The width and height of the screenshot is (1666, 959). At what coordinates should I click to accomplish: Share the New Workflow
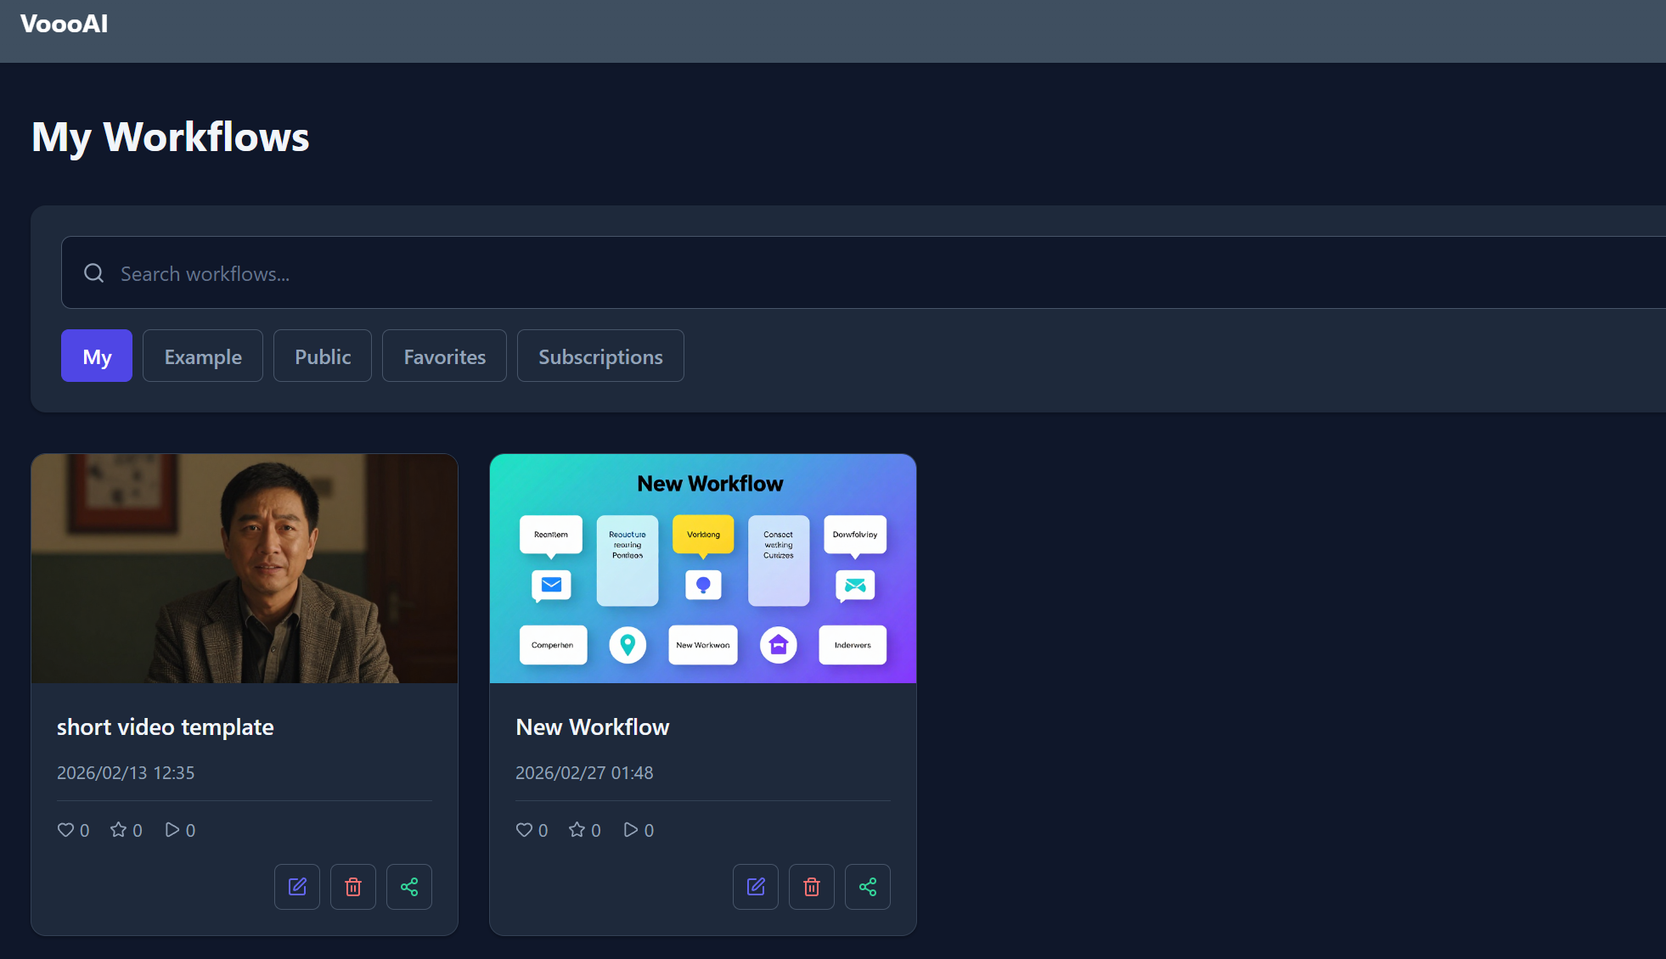point(867,886)
